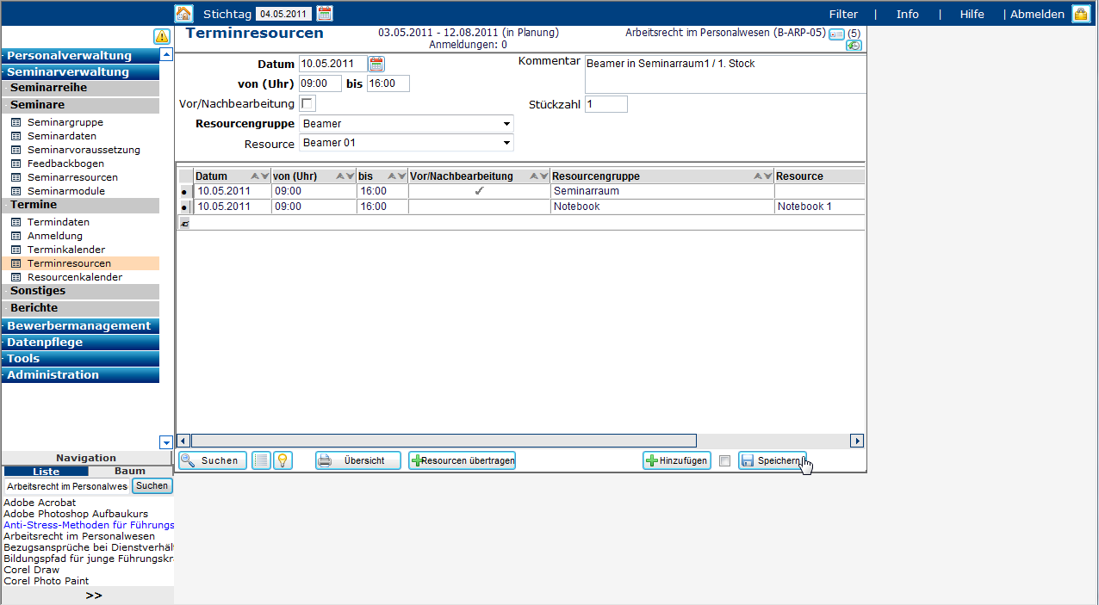This screenshot has width=1099, height=605.
Task: Select Corel Draw in seminar list
Action: coord(32,570)
